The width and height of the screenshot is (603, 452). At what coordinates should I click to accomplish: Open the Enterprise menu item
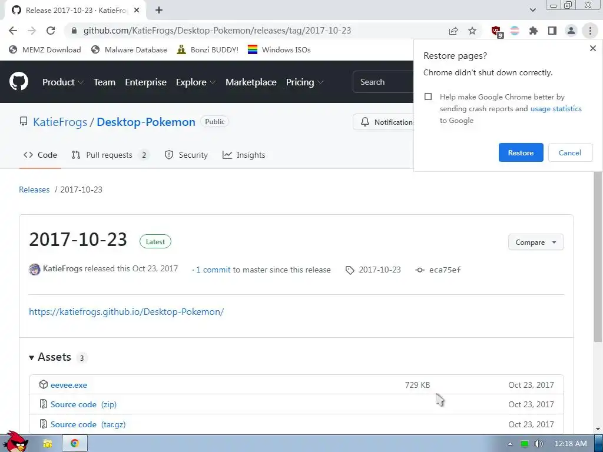pos(146,82)
